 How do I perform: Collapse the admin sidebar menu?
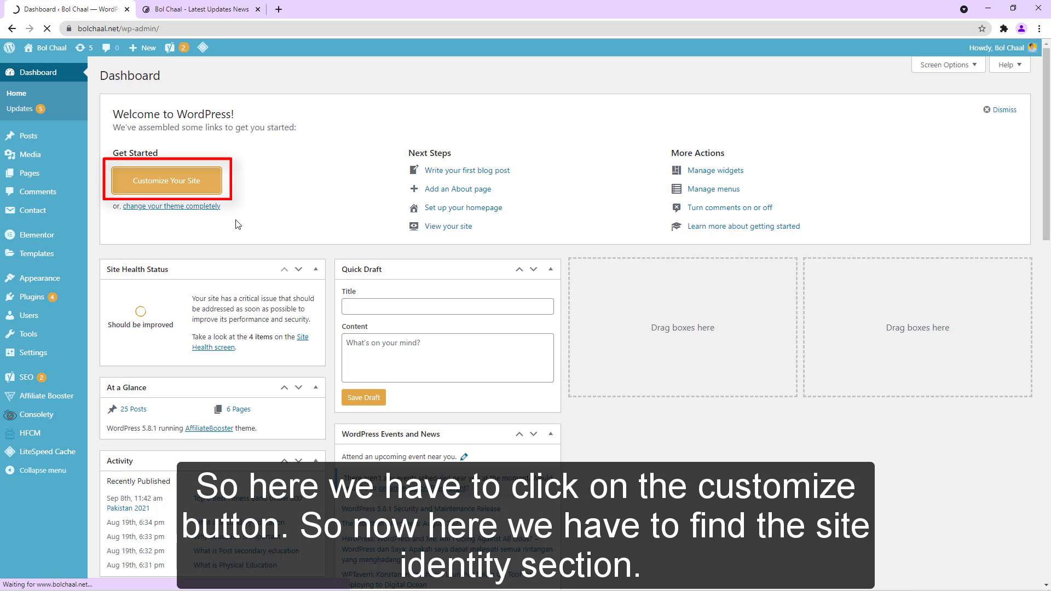click(x=42, y=470)
